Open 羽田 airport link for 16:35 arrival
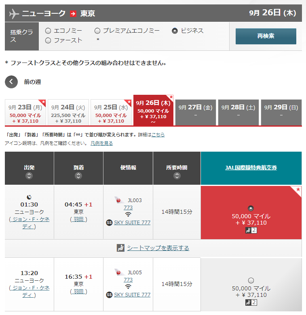The image size is (306, 315). tap(78, 292)
